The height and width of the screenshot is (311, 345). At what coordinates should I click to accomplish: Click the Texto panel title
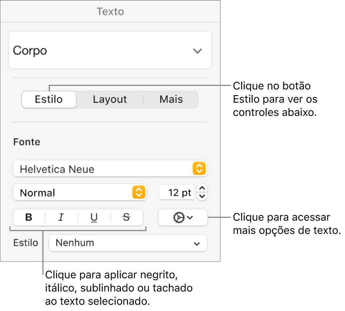(110, 12)
